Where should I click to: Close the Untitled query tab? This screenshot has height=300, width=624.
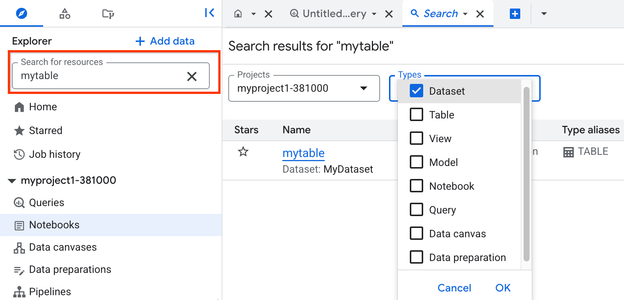[x=389, y=14]
